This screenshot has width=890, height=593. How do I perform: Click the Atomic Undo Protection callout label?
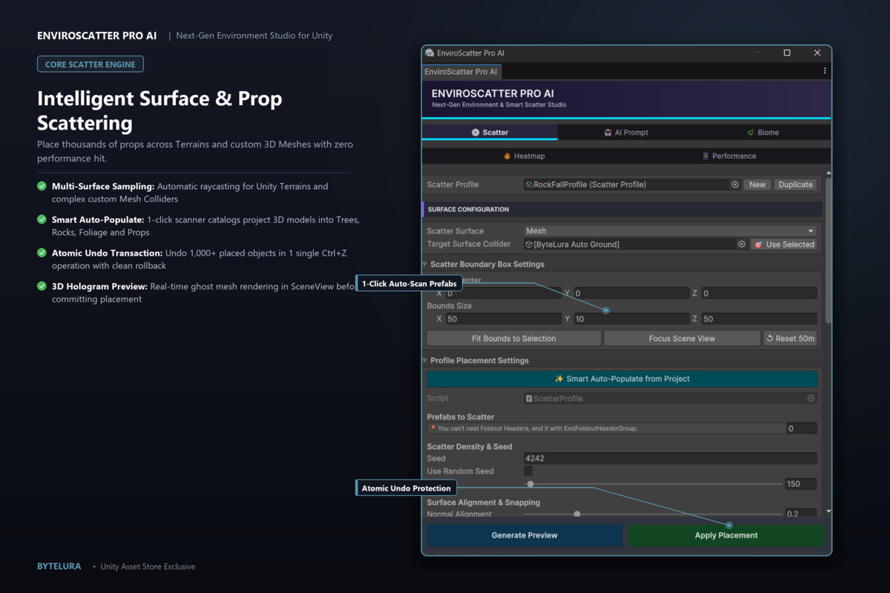click(406, 488)
